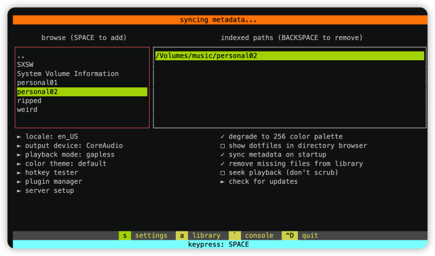Toggle degrade to 256 color palette
The image size is (435, 256).
click(x=282, y=137)
